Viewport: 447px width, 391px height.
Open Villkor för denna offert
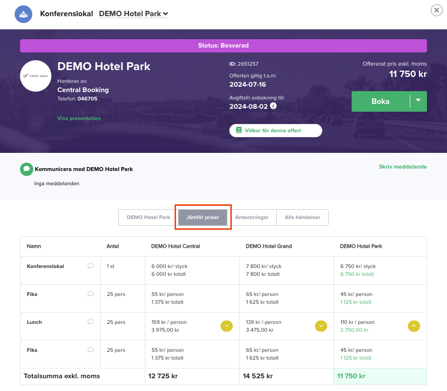pos(276,130)
